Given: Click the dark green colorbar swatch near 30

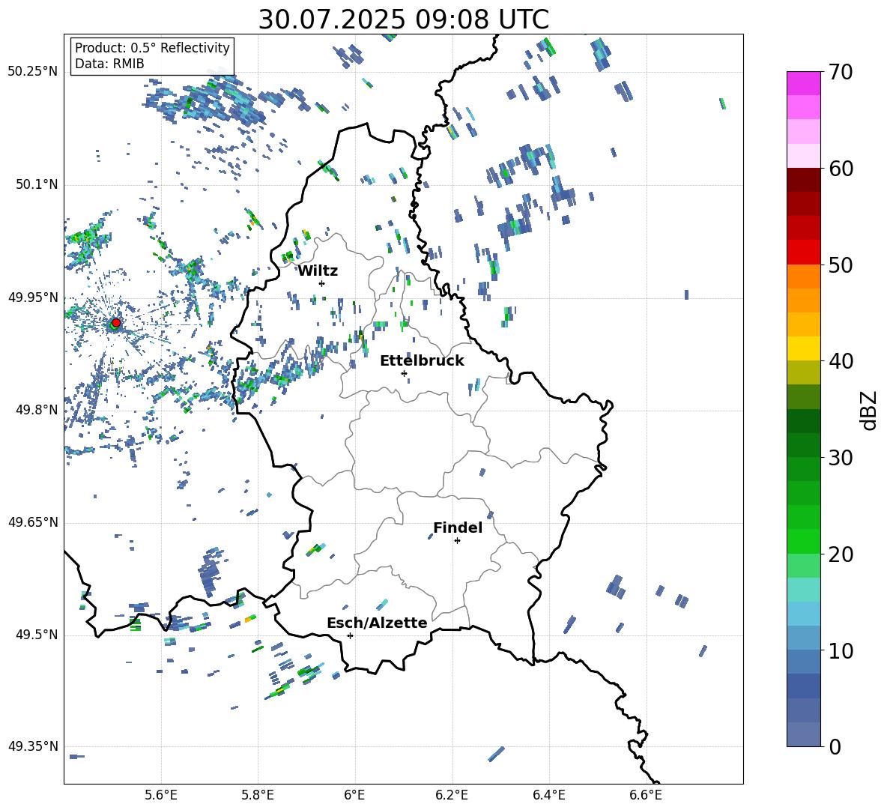Looking at the screenshot, I should (803, 445).
